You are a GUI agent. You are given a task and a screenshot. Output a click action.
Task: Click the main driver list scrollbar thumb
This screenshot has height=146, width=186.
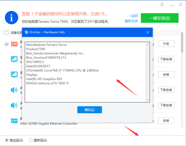(182, 42)
